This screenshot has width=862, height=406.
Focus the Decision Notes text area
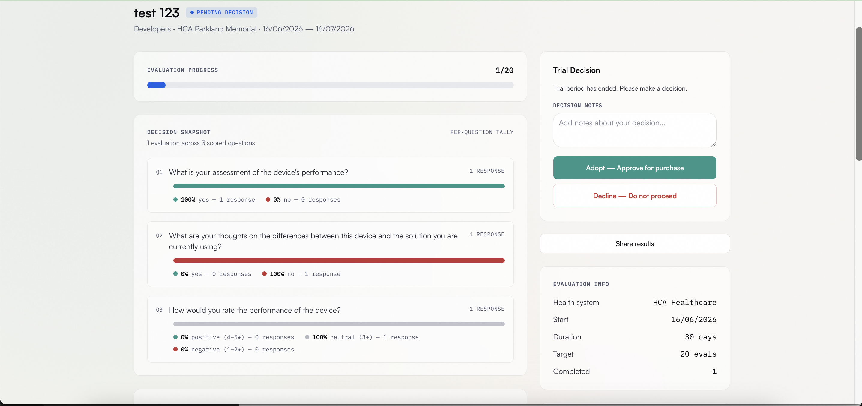[x=634, y=130]
